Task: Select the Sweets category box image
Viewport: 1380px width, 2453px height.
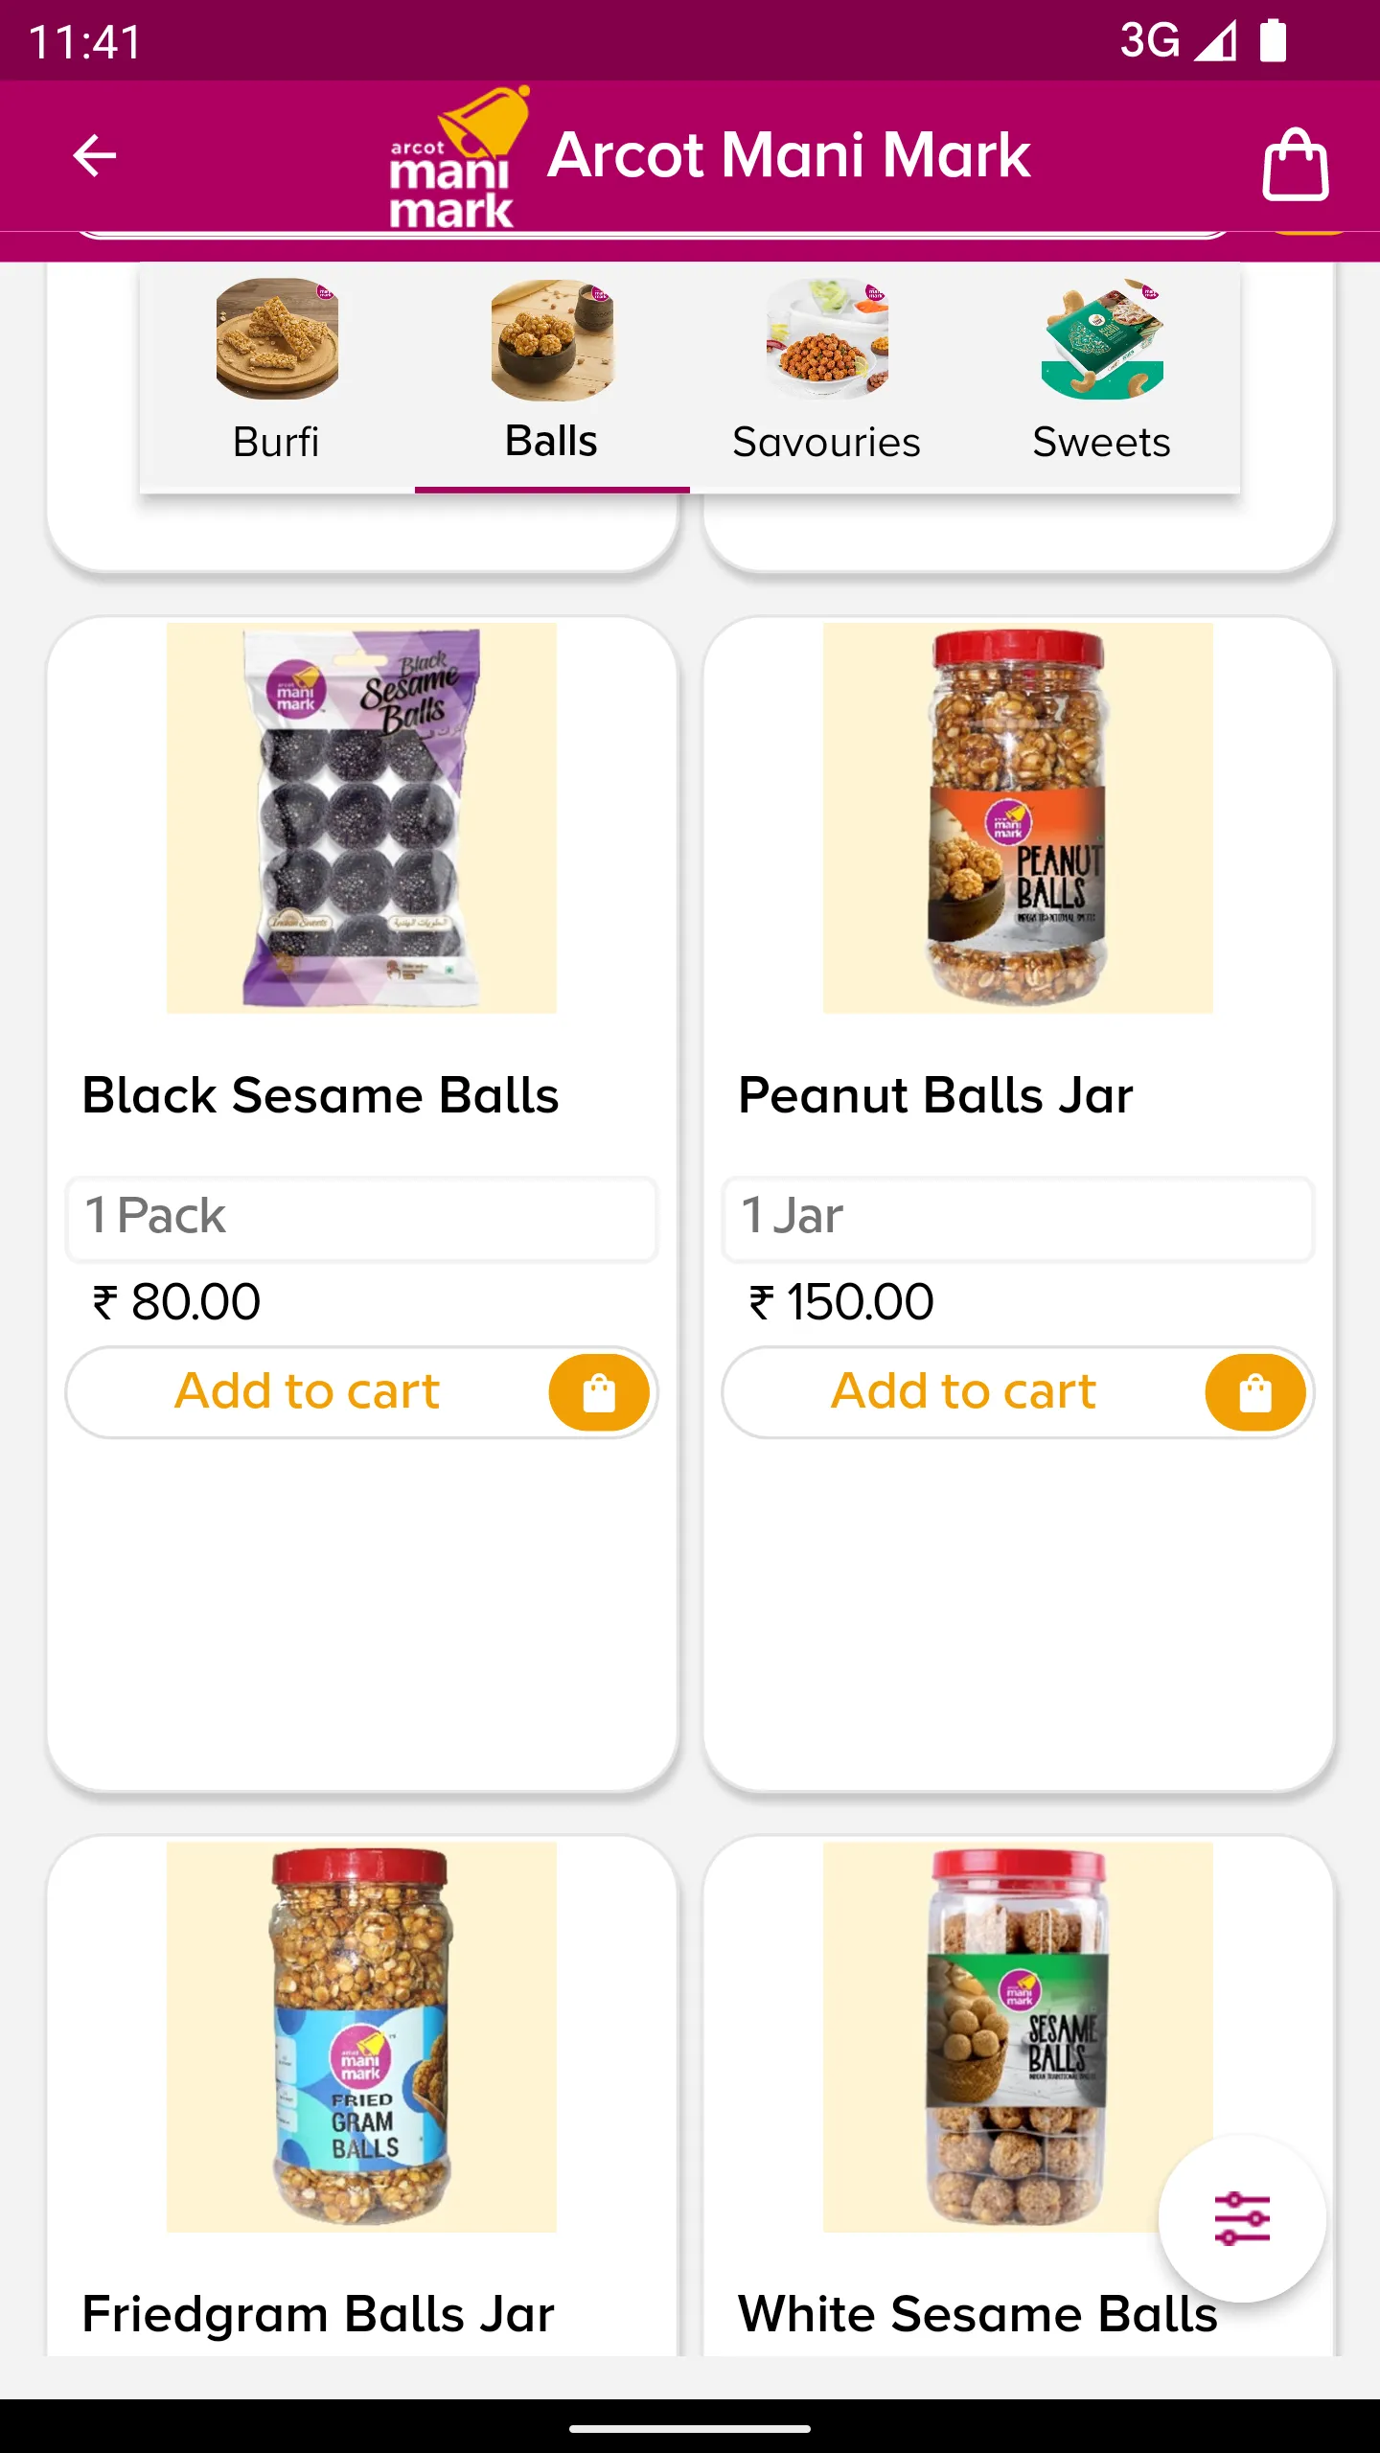Action: [x=1102, y=338]
